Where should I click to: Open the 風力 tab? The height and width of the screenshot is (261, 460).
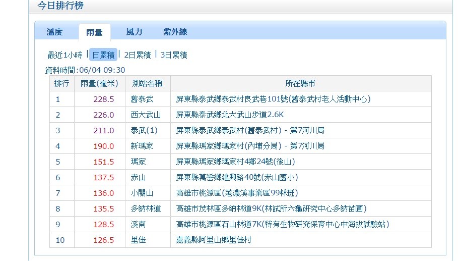[134, 32]
